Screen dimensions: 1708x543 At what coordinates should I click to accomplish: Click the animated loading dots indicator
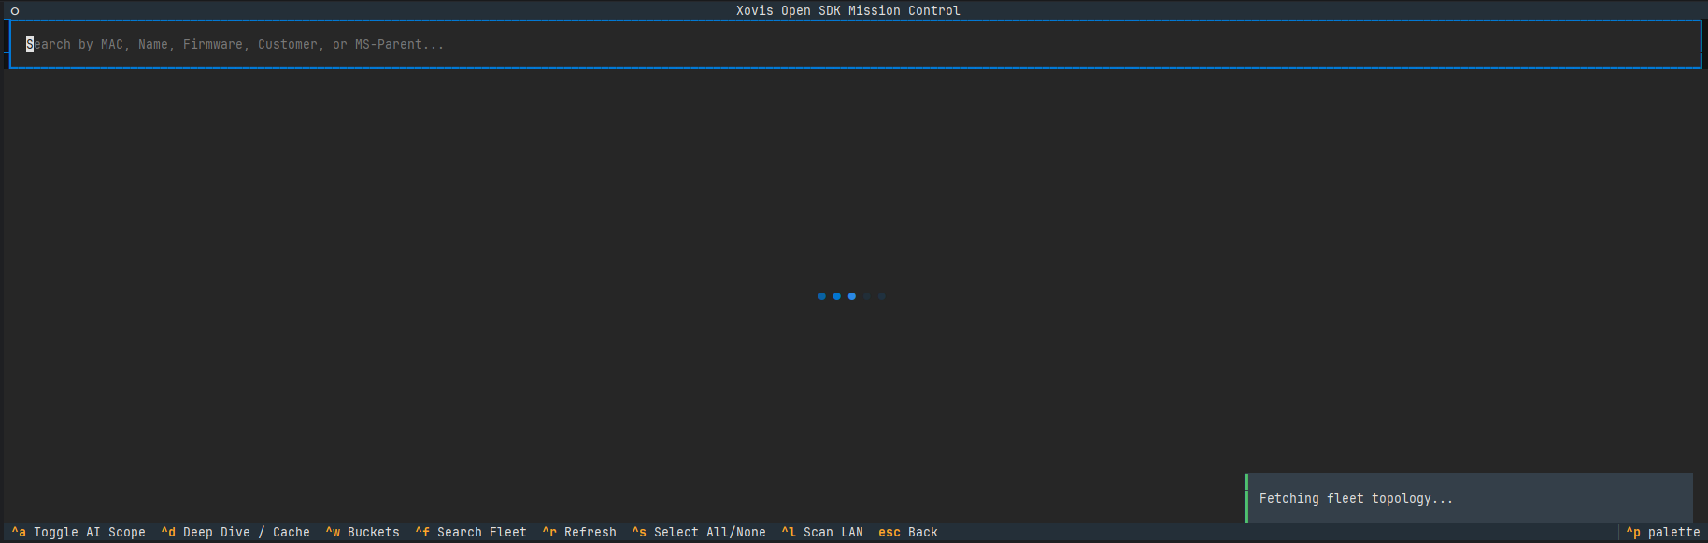[x=851, y=296]
